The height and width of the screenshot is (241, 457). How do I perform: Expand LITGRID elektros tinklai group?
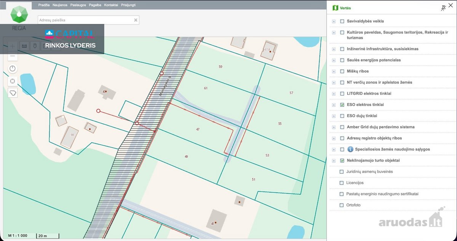coord(334,94)
